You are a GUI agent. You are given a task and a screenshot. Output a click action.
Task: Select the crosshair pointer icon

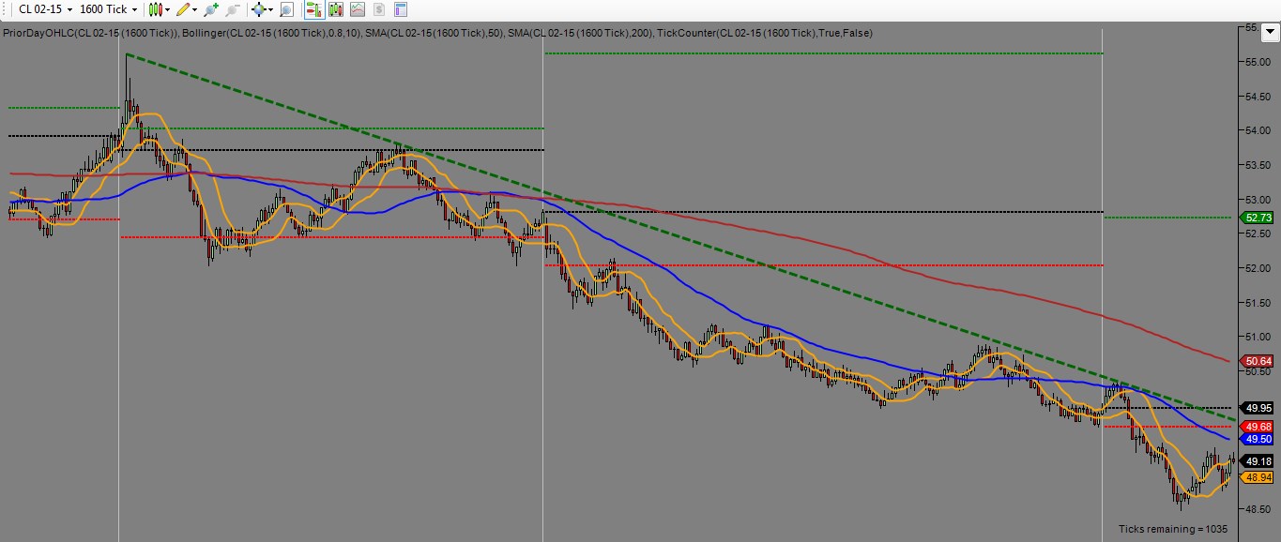[260, 9]
